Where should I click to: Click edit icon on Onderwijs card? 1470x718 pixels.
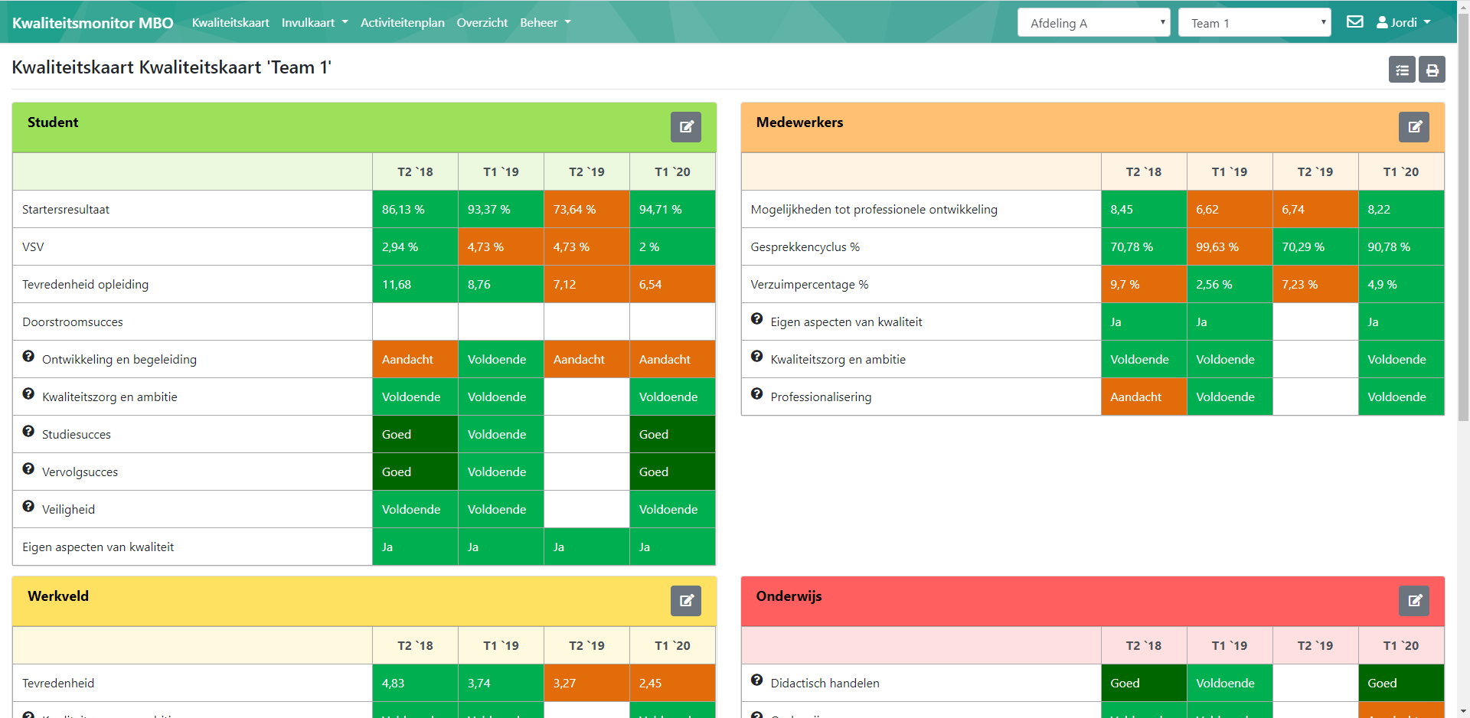[x=1414, y=601]
